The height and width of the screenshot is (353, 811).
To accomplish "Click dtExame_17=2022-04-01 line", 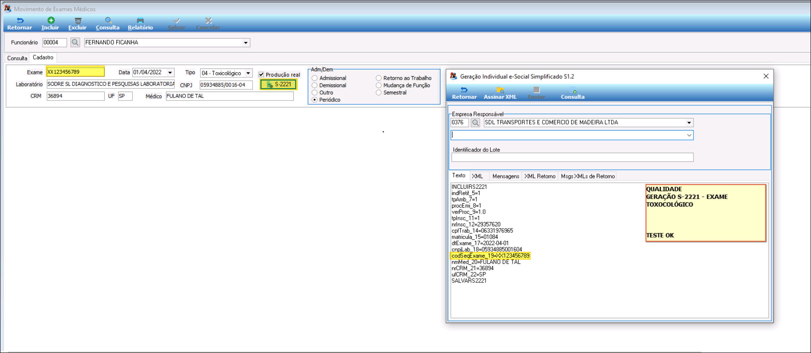I will (480, 243).
